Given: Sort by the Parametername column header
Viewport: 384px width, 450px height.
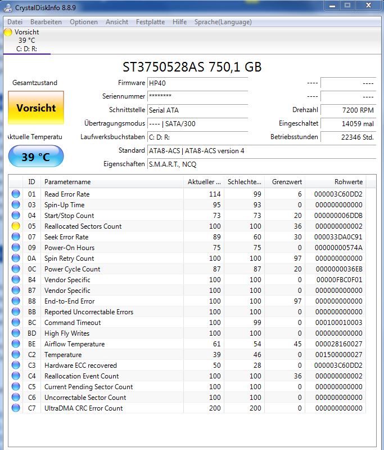Looking at the screenshot, I should (112, 182).
